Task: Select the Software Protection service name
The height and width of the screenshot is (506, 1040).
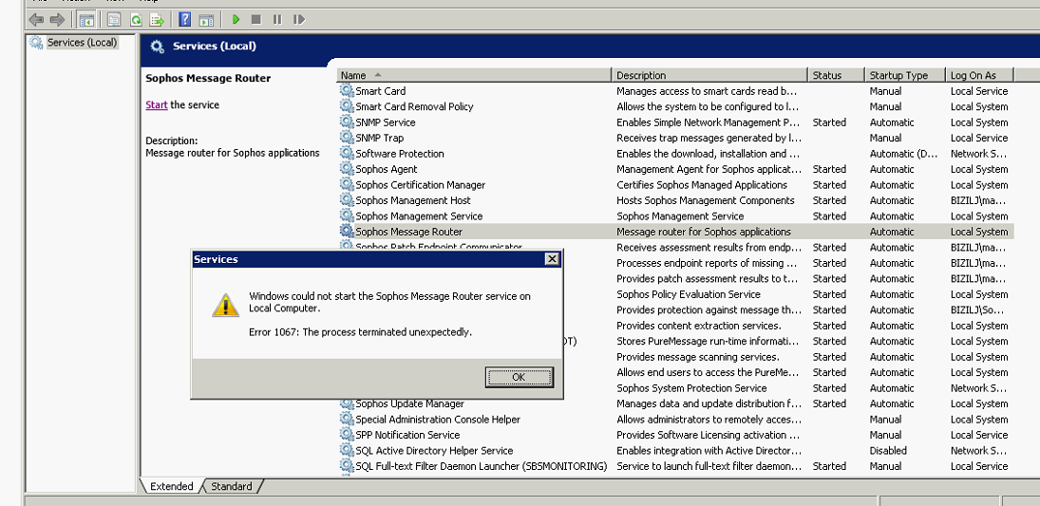Action: [x=400, y=153]
